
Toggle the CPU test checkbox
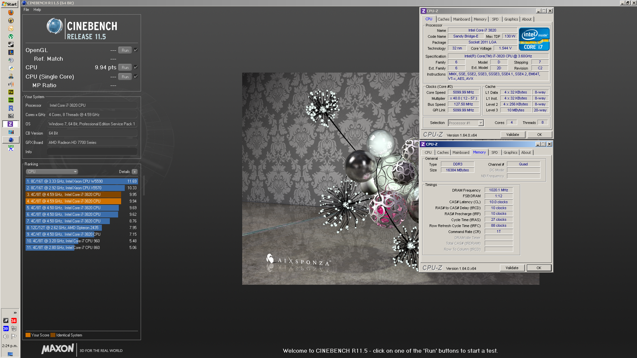(136, 67)
